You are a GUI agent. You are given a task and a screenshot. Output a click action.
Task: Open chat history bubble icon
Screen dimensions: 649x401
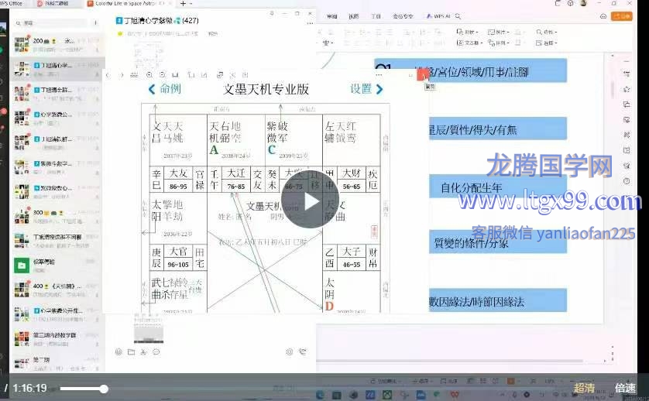tap(156, 351)
